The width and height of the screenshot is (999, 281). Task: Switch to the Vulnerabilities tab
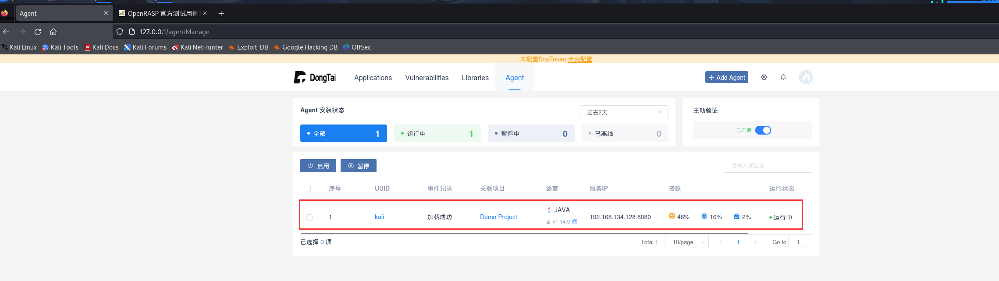[427, 78]
